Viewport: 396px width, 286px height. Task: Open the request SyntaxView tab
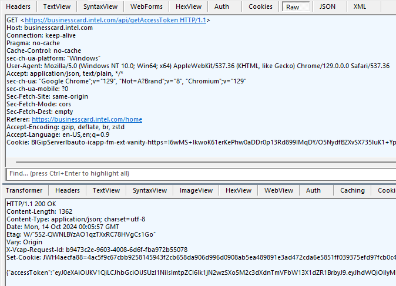pos(100,6)
